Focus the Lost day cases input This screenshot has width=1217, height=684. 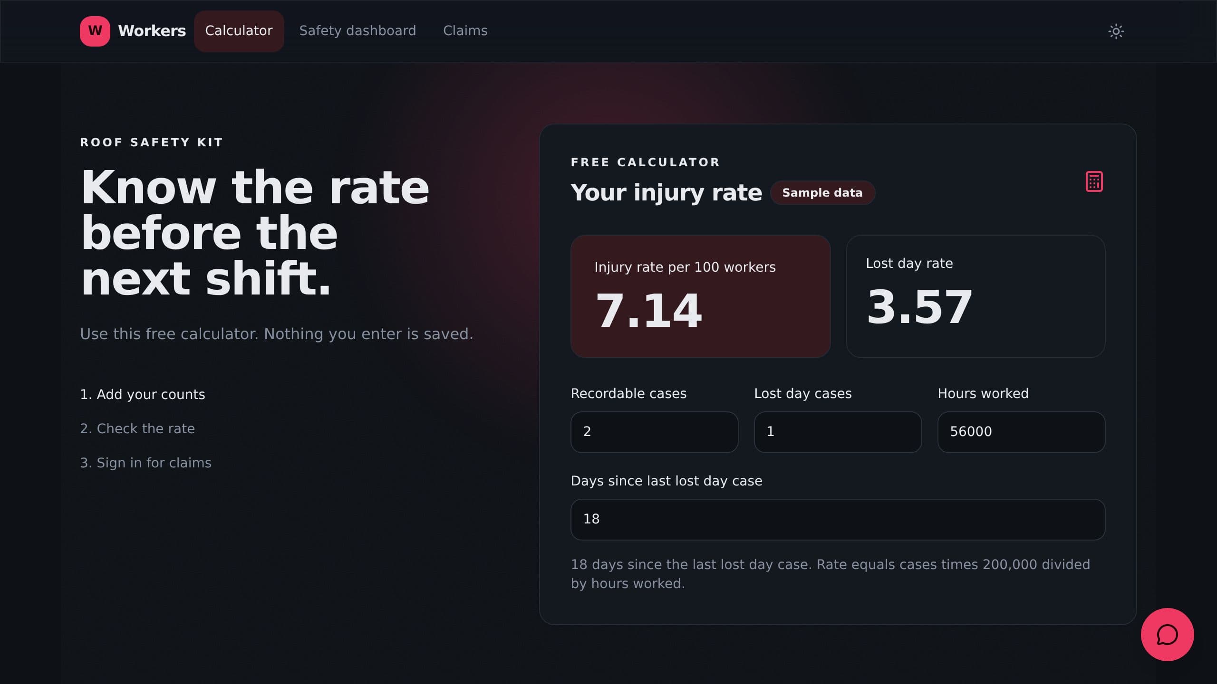coord(838,432)
